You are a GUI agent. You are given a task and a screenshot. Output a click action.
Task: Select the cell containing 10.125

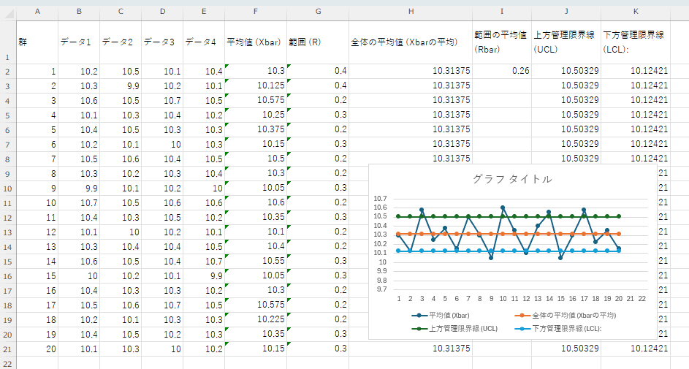tap(256, 85)
